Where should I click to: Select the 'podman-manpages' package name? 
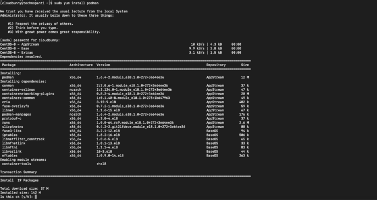click(x=16, y=115)
